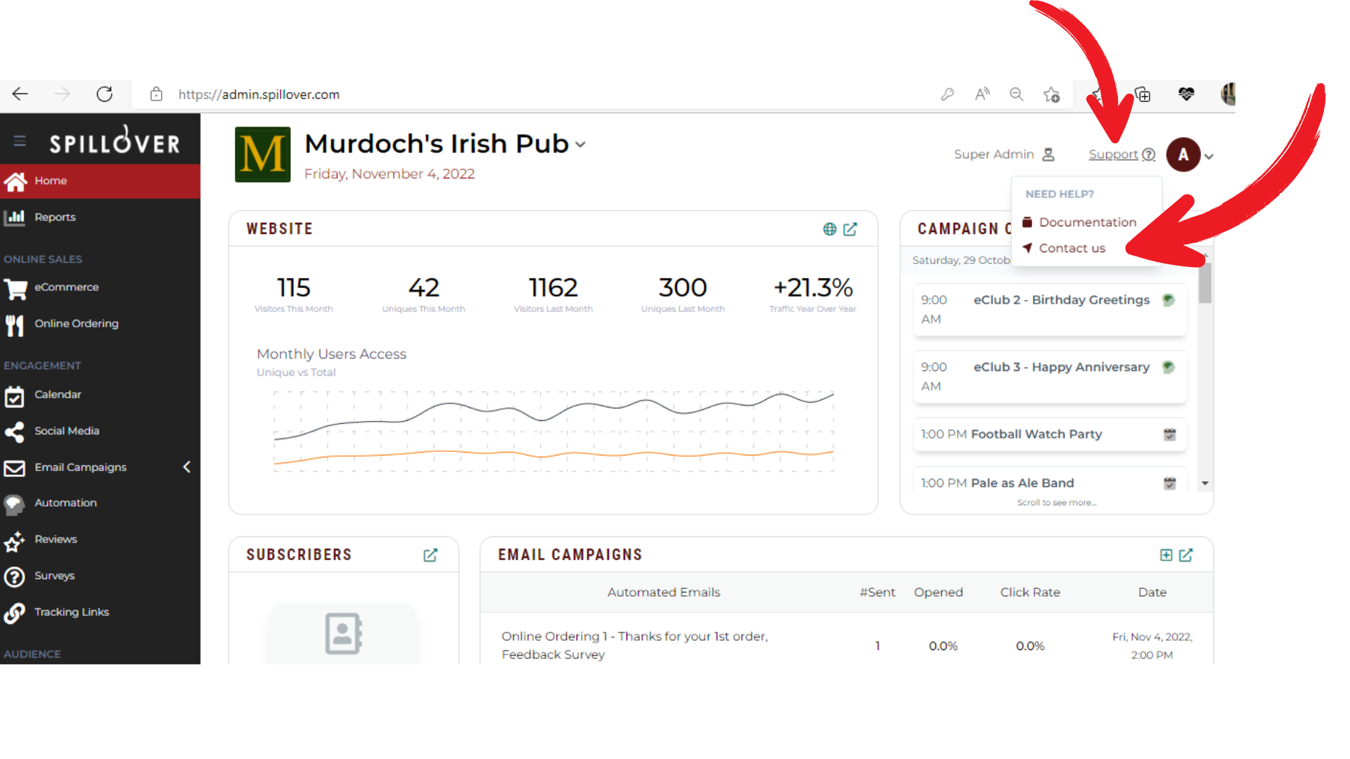
Task: Open eCommerce in sidebar
Action: pyautogui.click(x=100, y=287)
